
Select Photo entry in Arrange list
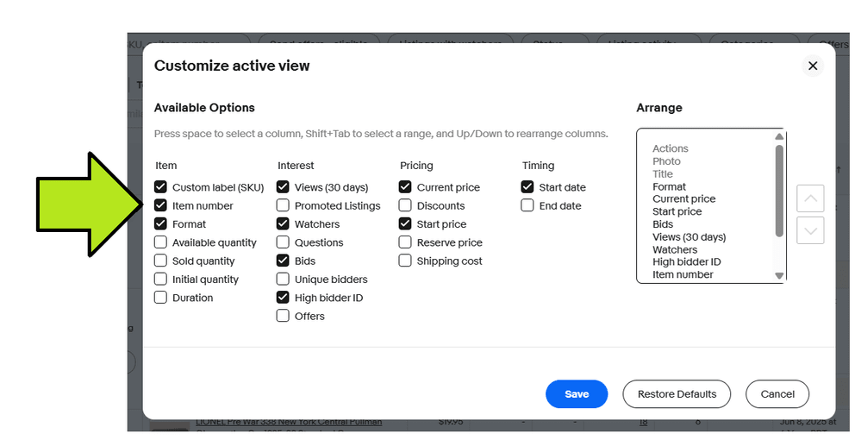[666, 161]
